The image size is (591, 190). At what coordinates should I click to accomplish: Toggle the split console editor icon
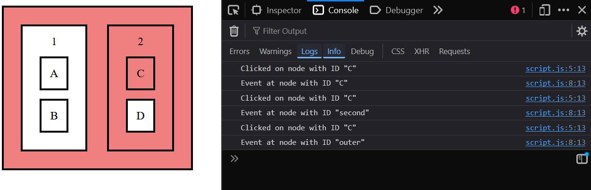point(582,159)
